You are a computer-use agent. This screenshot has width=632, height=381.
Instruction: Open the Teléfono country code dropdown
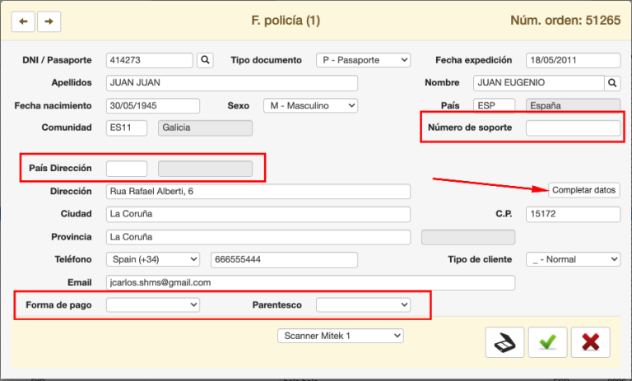[x=153, y=259]
